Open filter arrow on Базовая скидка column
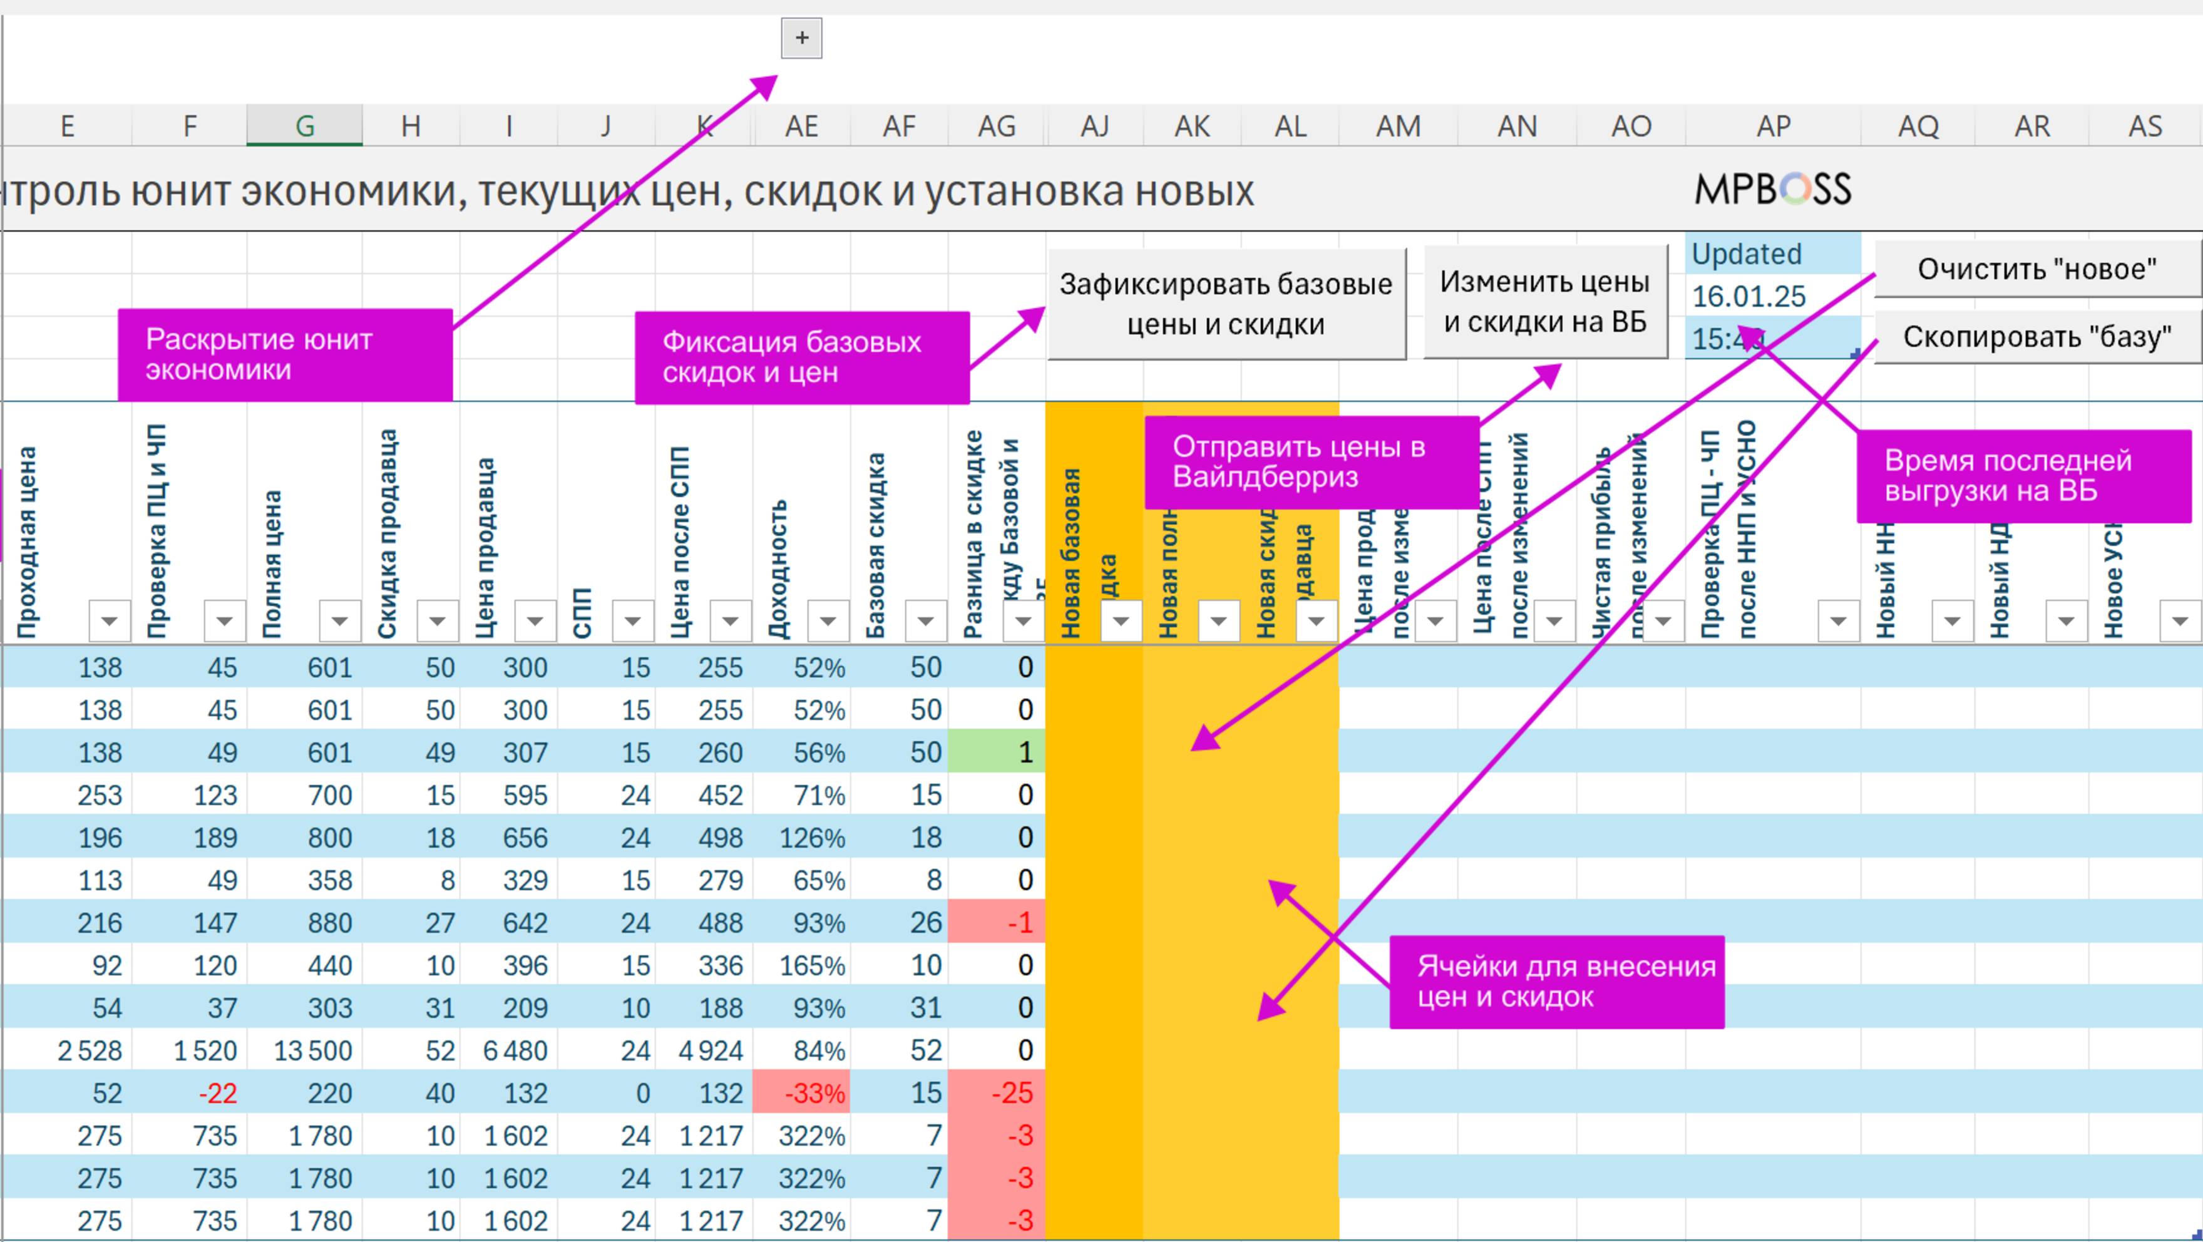Viewport: 2203px width, 1242px height. click(x=925, y=620)
